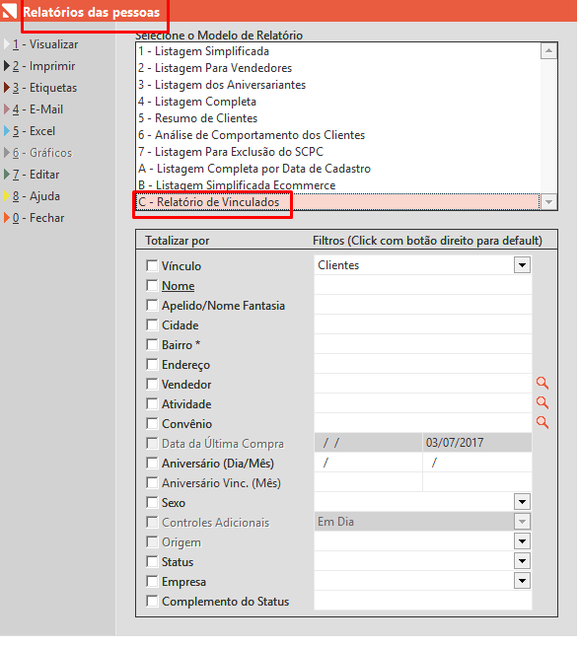Select '2 - Listagem Para Vendedores' report
Image resolution: width=579 pixels, height=647 pixels.
pos(338,68)
